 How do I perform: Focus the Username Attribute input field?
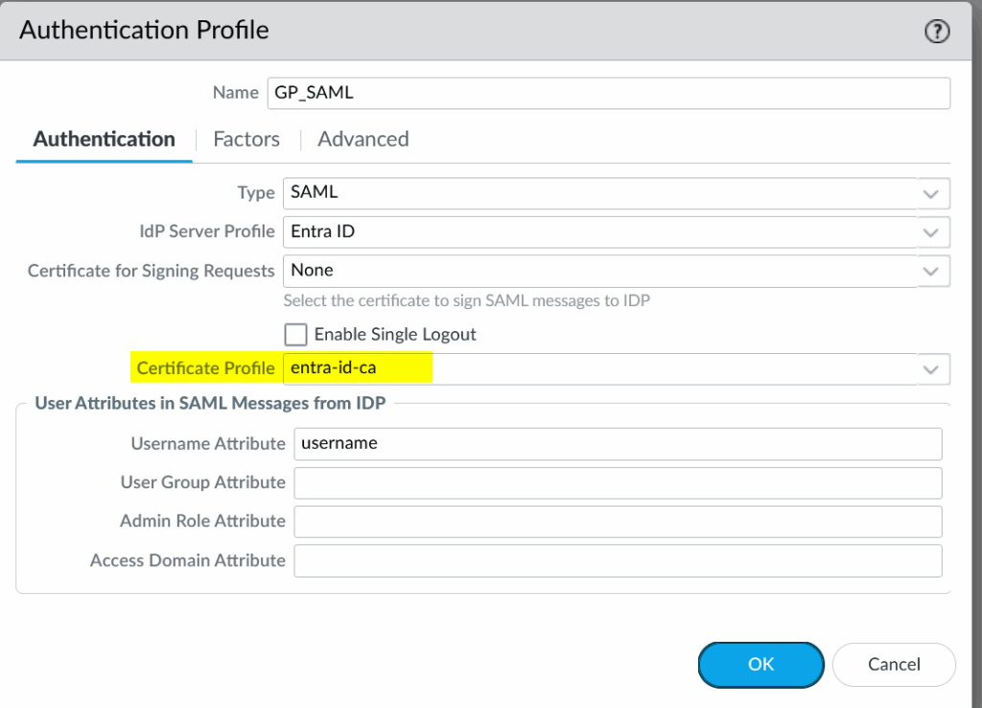[618, 444]
